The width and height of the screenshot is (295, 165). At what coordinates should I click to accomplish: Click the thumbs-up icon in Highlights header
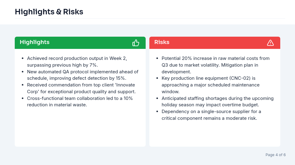136,43
